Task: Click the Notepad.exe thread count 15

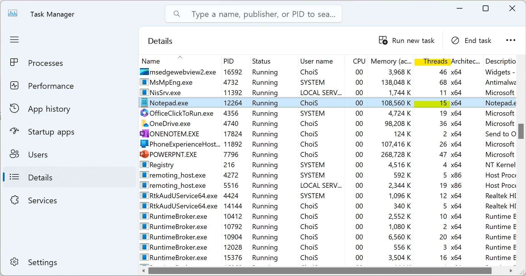Action: pyautogui.click(x=443, y=103)
